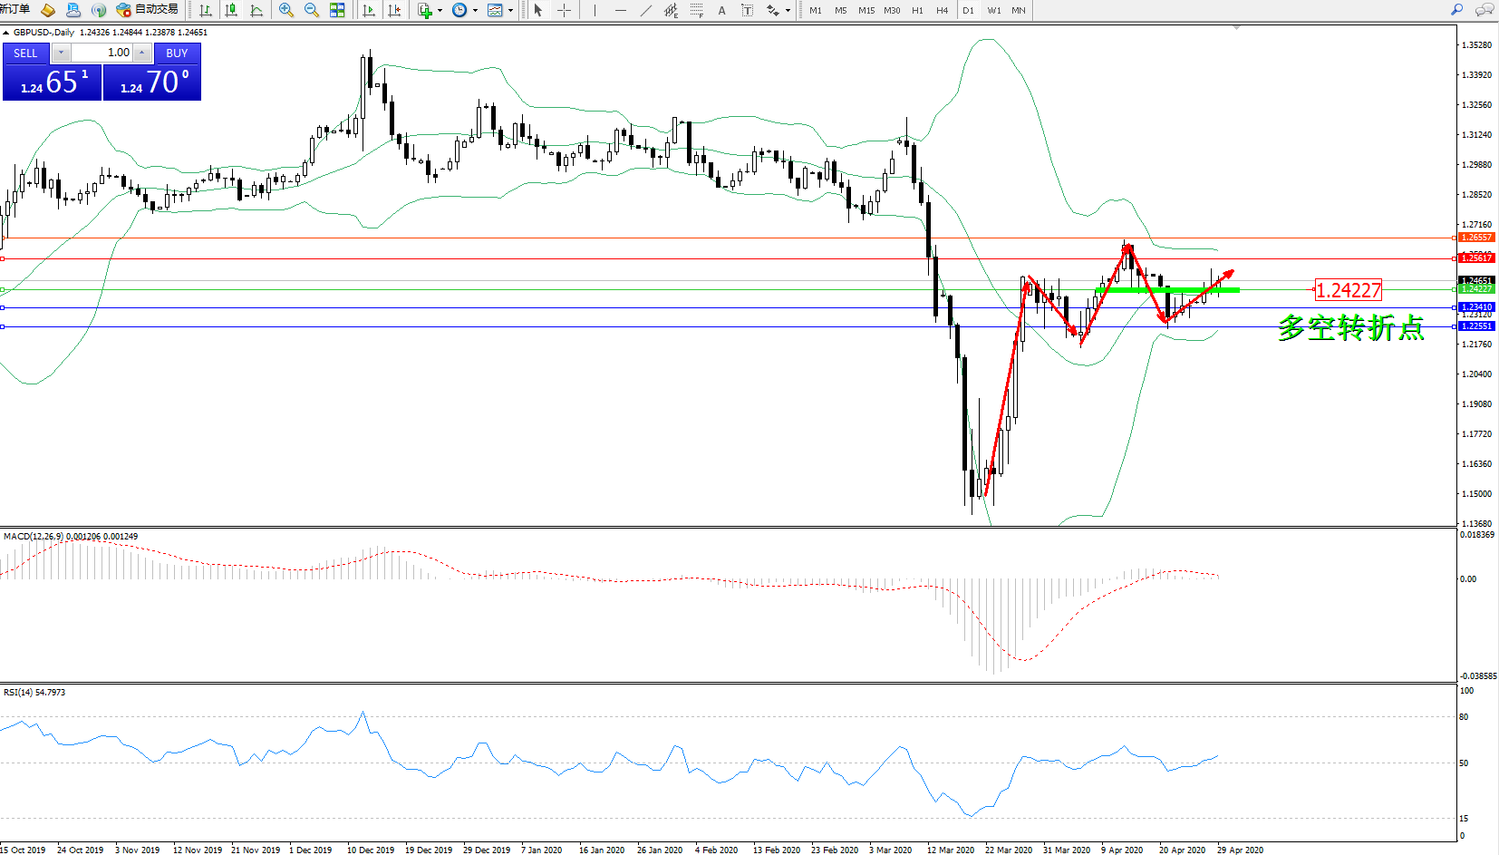Switch to the W1 timeframe

click(x=993, y=10)
